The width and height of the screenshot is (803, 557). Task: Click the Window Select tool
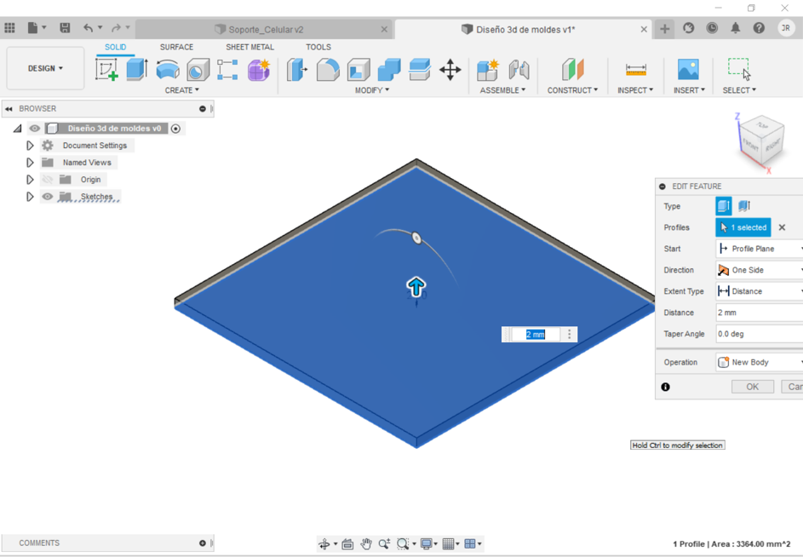click(739, 69)
